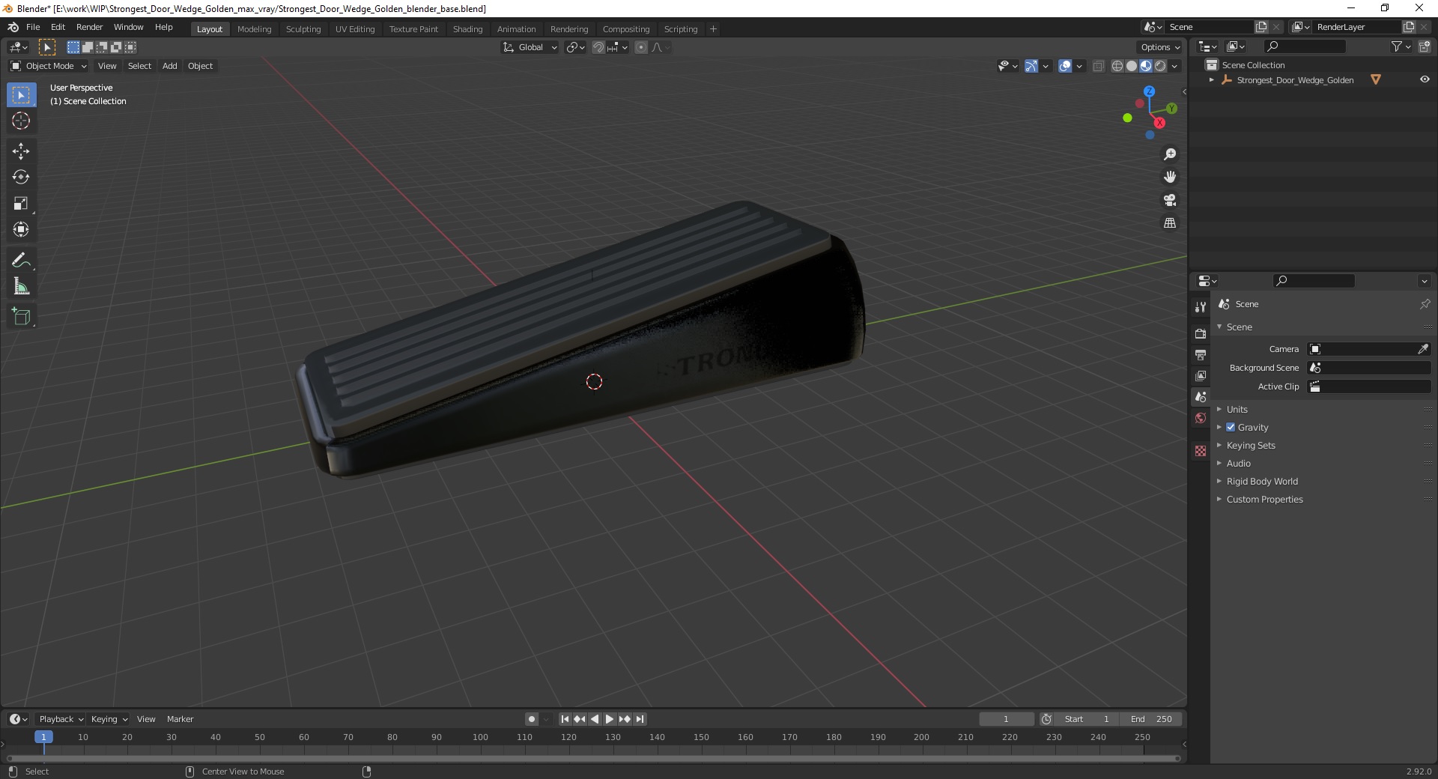Click the outliner search field
The image size is (1438, 779).
click(1305, 46)
